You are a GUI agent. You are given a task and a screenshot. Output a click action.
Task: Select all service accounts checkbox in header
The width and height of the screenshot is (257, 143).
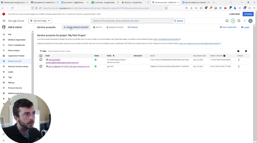pos(41,56)
